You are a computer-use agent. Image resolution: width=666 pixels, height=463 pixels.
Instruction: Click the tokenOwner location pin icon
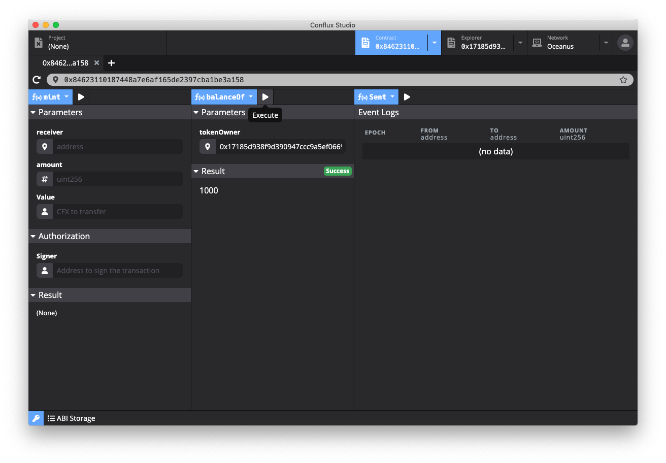pos(208,147)
